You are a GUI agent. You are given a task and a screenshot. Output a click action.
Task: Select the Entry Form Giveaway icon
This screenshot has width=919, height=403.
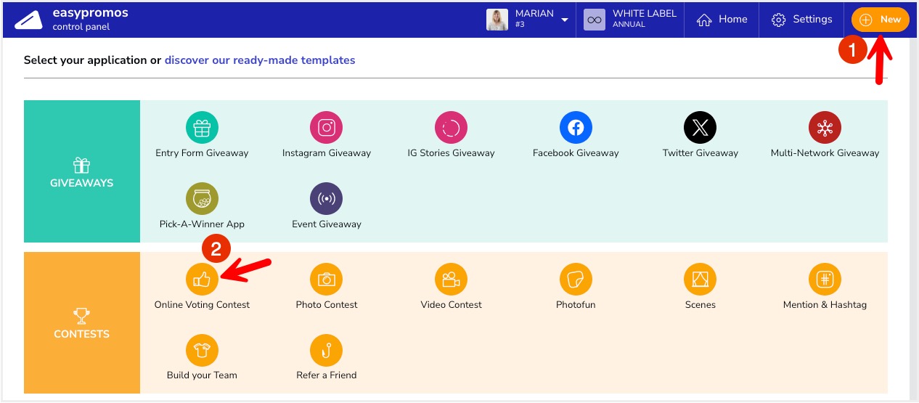202,129
